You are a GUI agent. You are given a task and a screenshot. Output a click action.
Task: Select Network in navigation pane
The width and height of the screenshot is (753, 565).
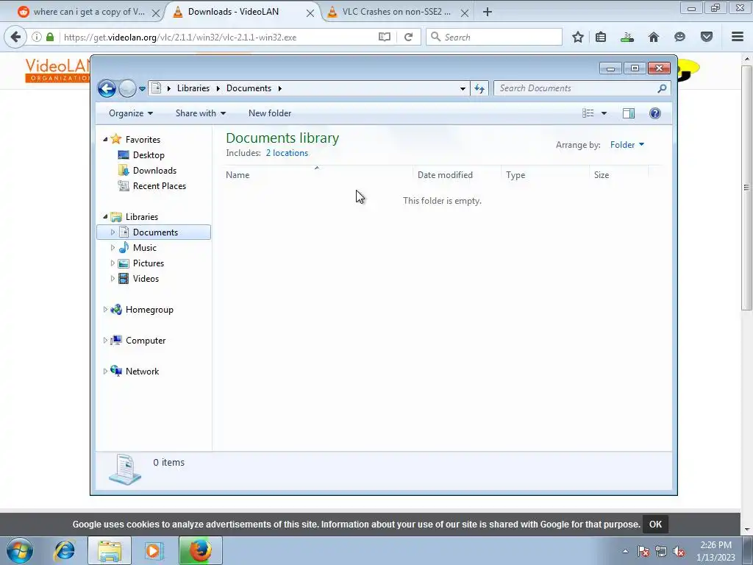point(142,372)
